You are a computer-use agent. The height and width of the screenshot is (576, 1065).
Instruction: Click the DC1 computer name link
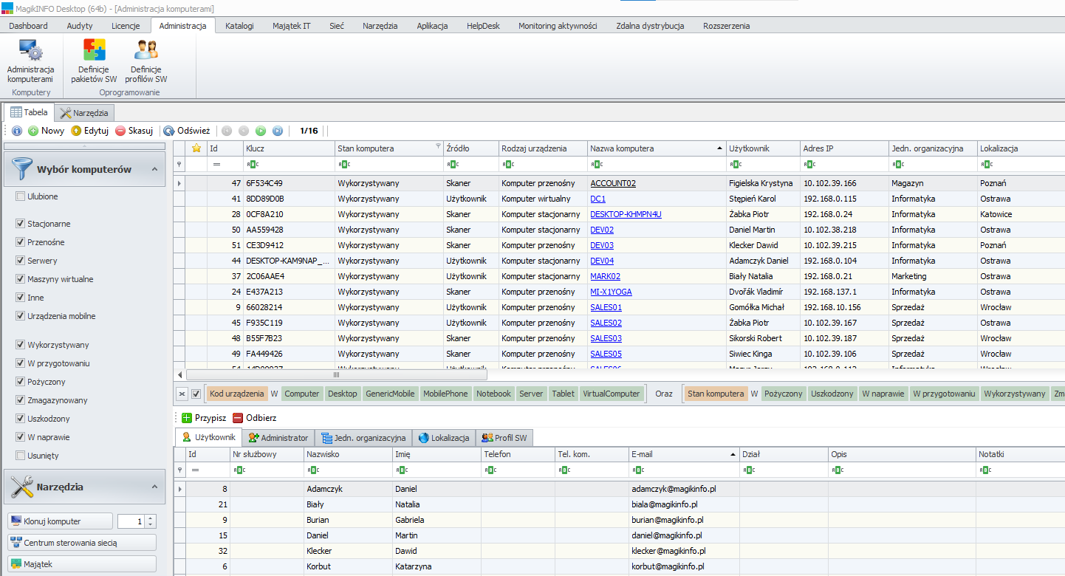click(597, 199)
